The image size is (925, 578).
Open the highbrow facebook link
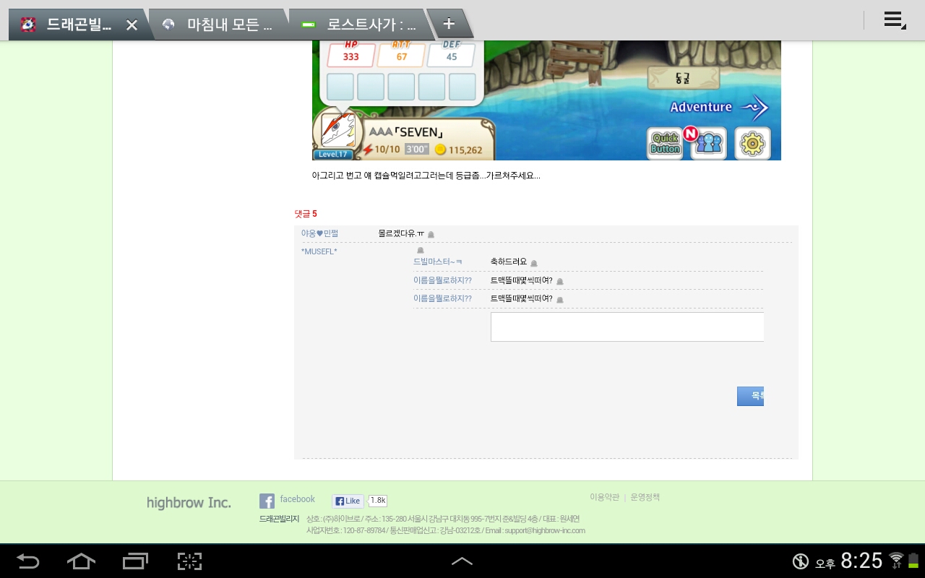tap(297, 499)
